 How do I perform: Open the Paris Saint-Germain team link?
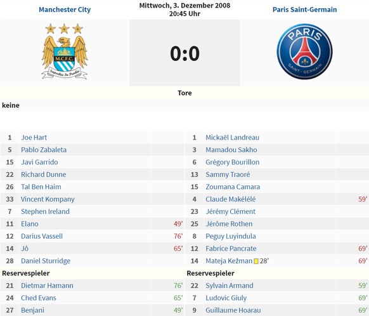click(304, 10)
